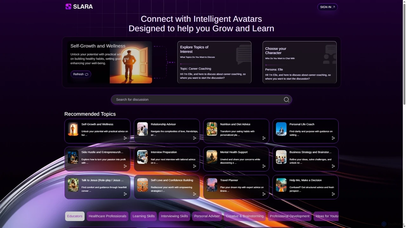Click the Recommended Topics heading

[x=90, y=114]
